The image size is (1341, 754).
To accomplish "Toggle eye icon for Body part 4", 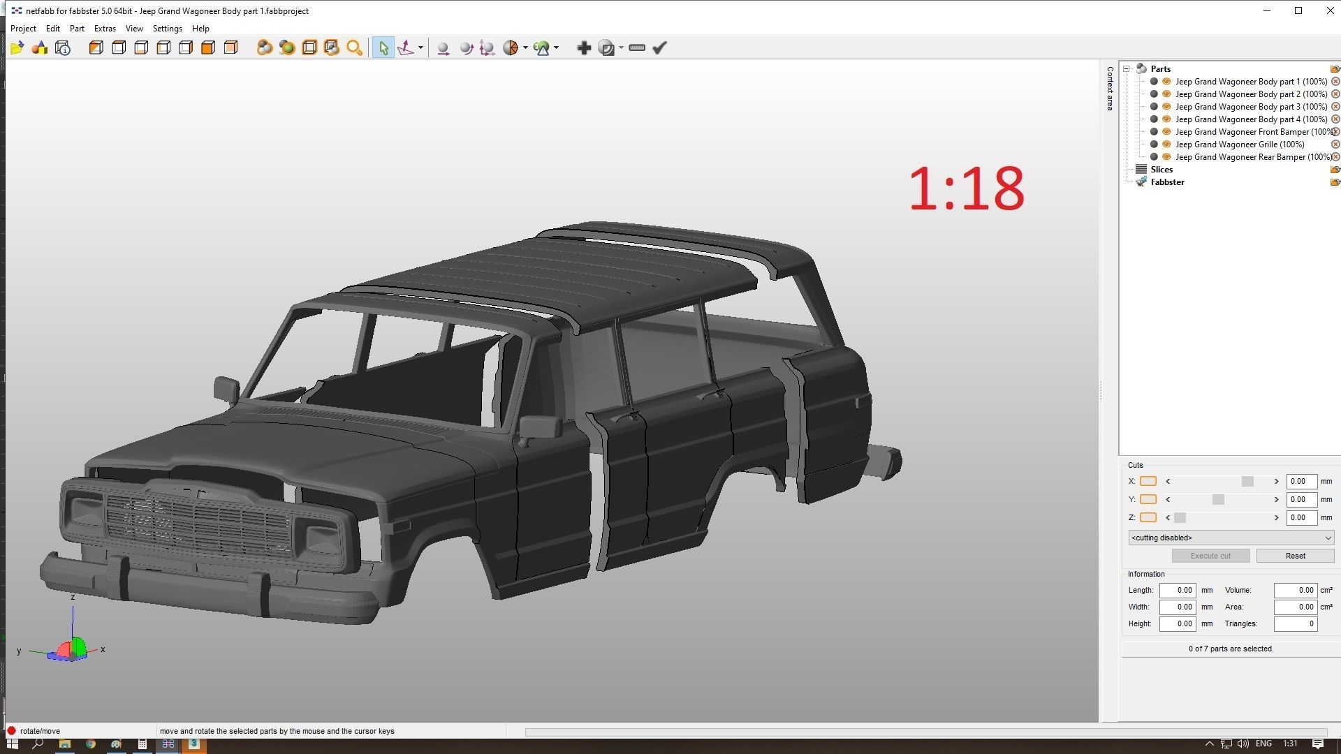I will [1166, 119].
